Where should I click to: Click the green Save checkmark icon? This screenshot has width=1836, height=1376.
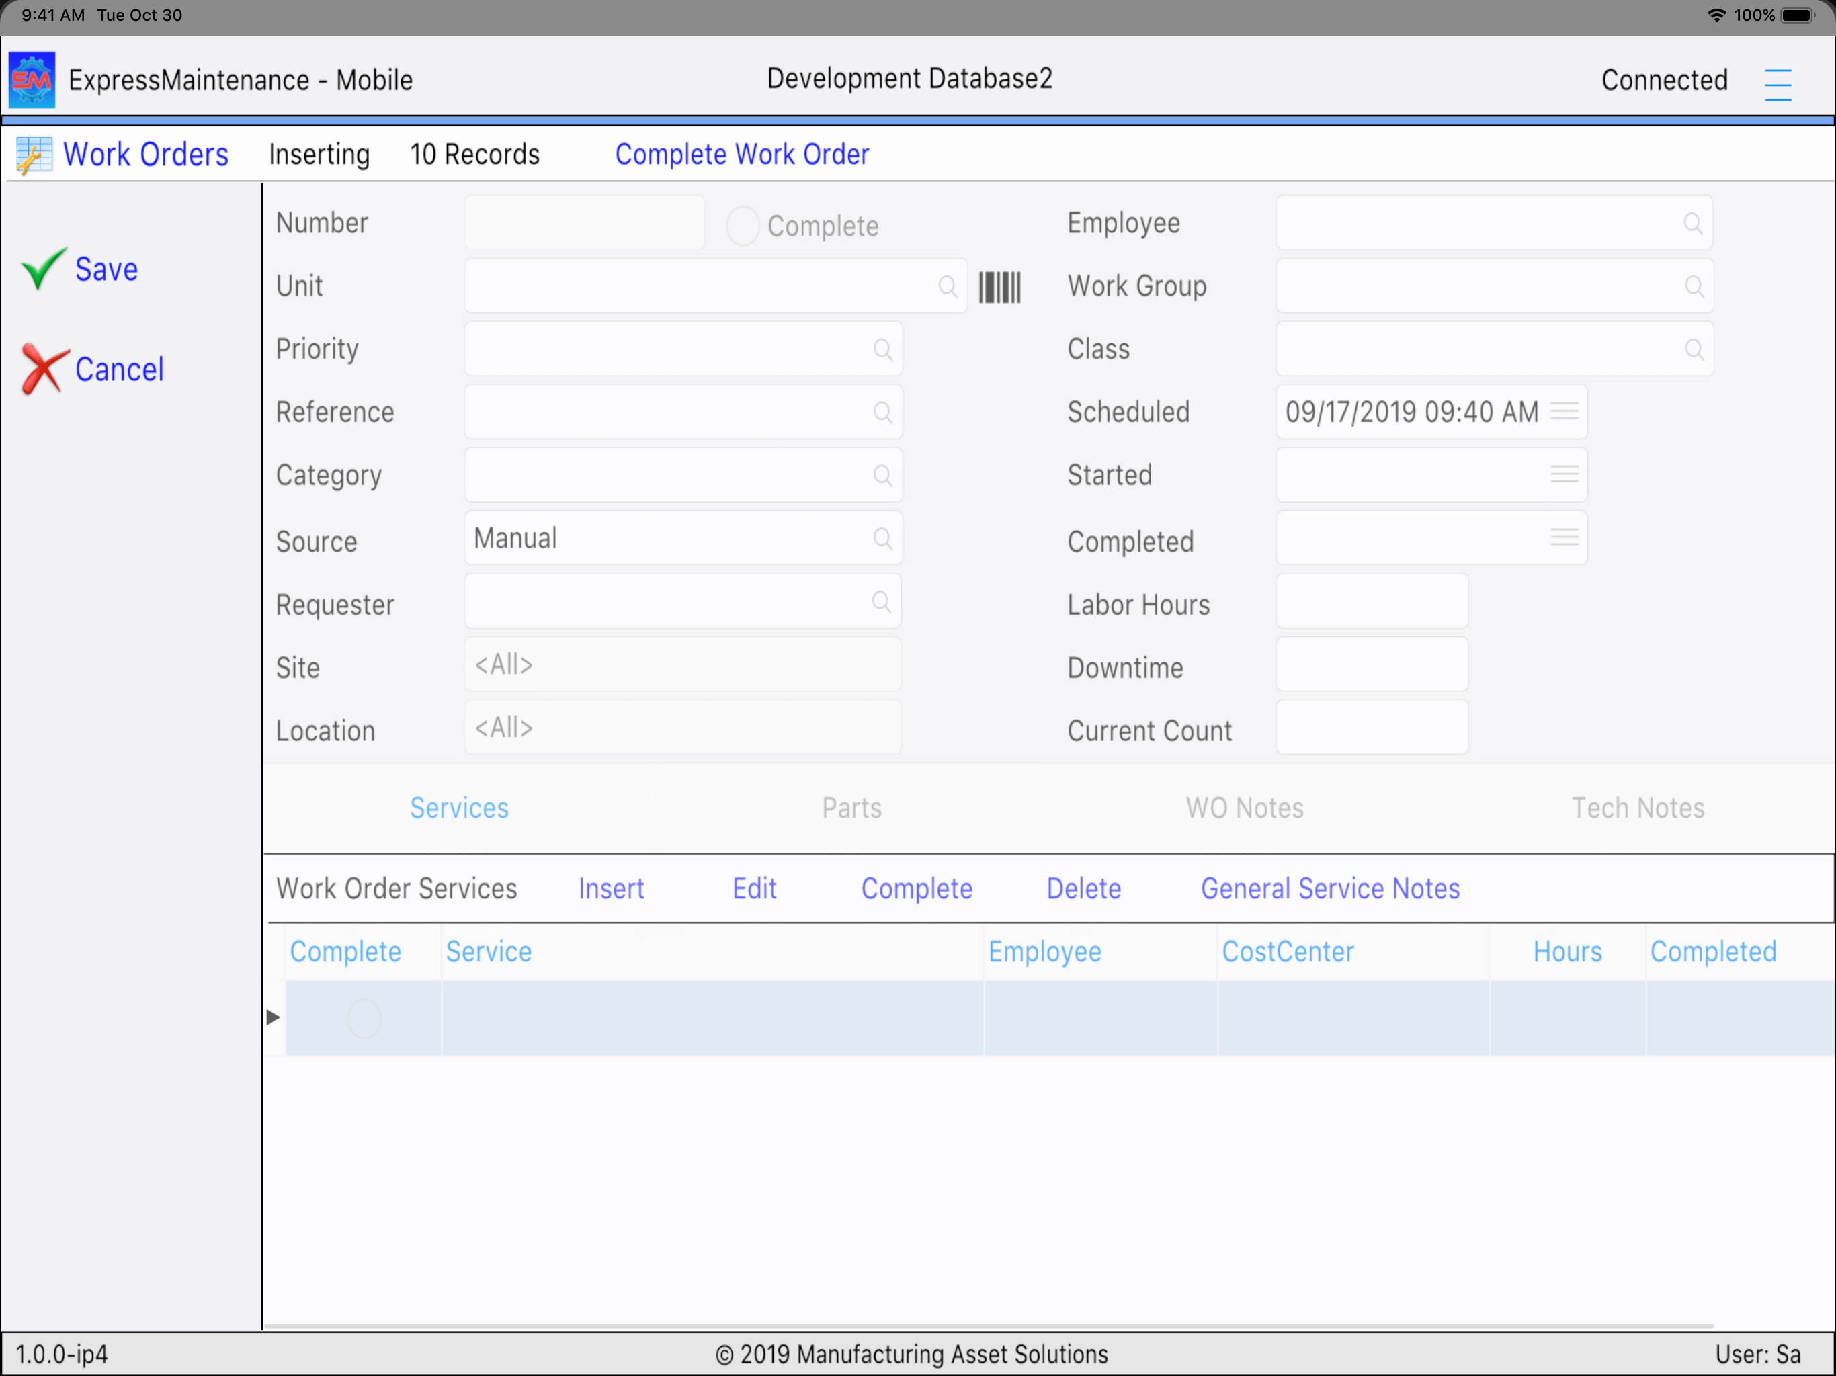(x=43, y=268)
